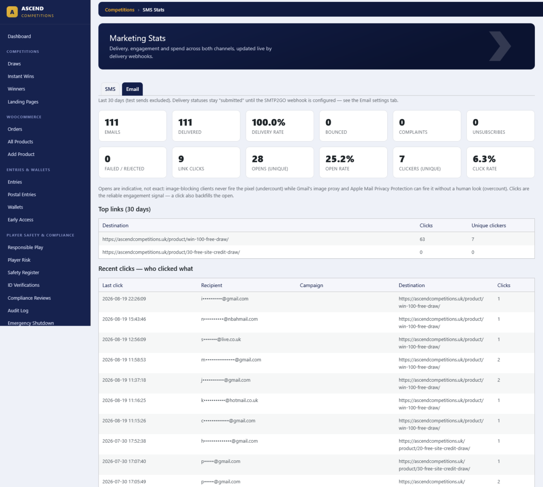Open Responsible Play page
This screenshot has height=487, width=543.
tap(25, 248)
